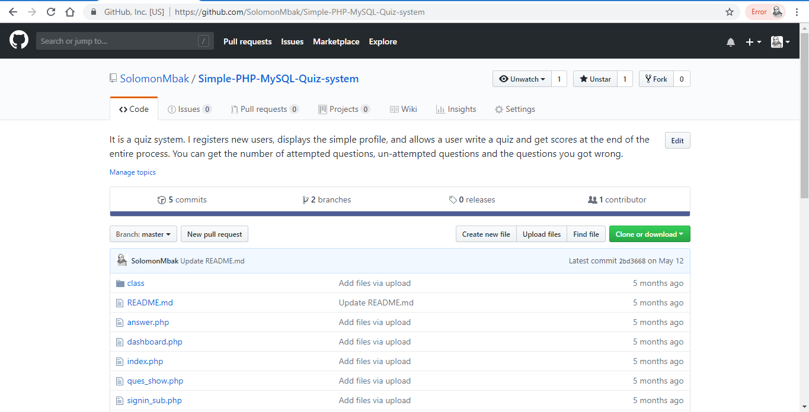Click the GitHub Octocat logo
The height and width of the screenshot is (412, 809).
pyautogui.click(x=19, y=41)
